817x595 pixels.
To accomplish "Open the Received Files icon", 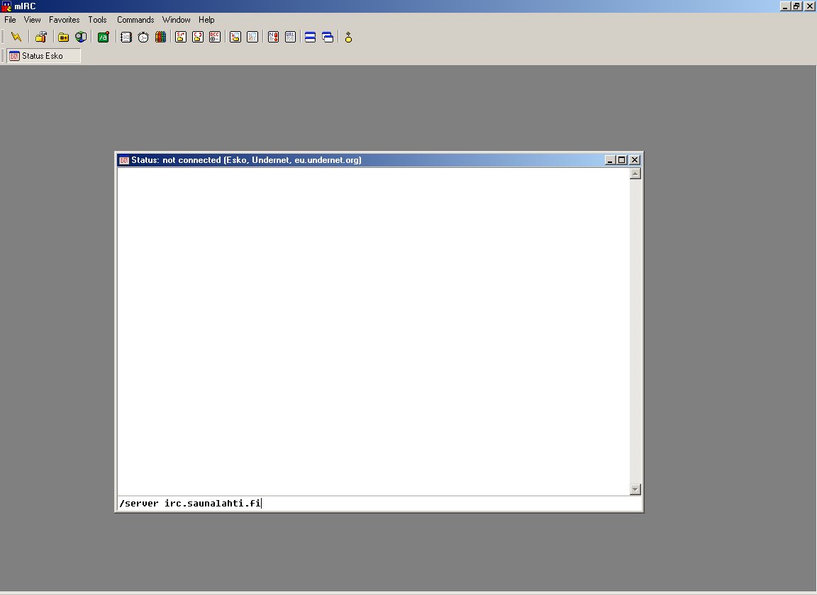I will [x=235, y=37].
